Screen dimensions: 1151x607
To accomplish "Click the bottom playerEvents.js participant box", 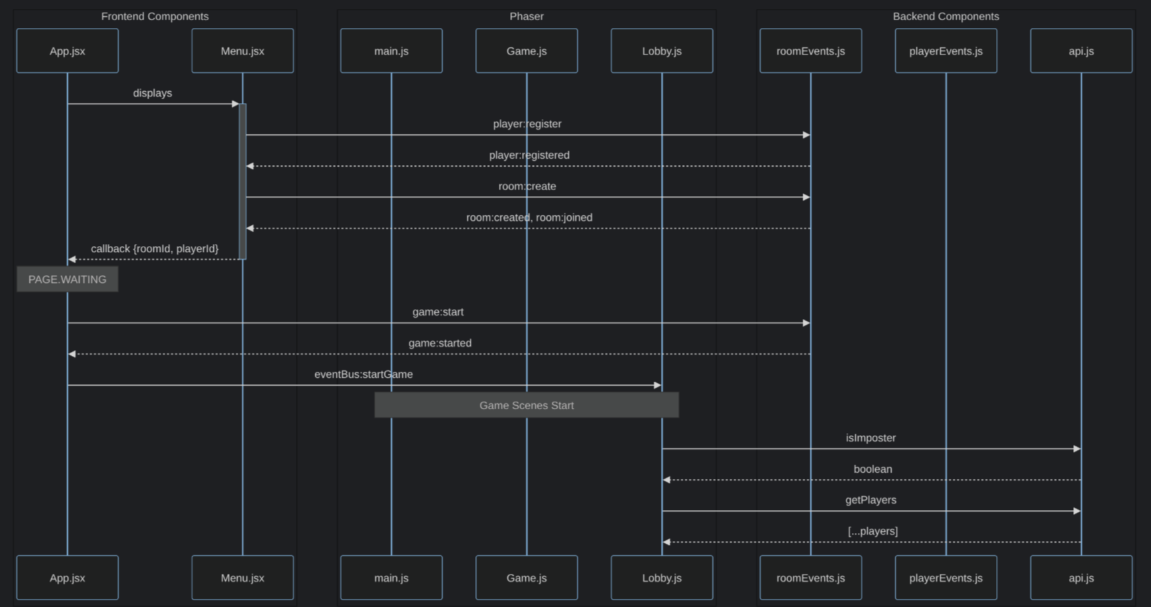I will (x=946, y=577).
